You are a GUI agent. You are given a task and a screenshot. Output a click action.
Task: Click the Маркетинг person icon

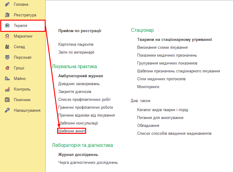(7, 36)
